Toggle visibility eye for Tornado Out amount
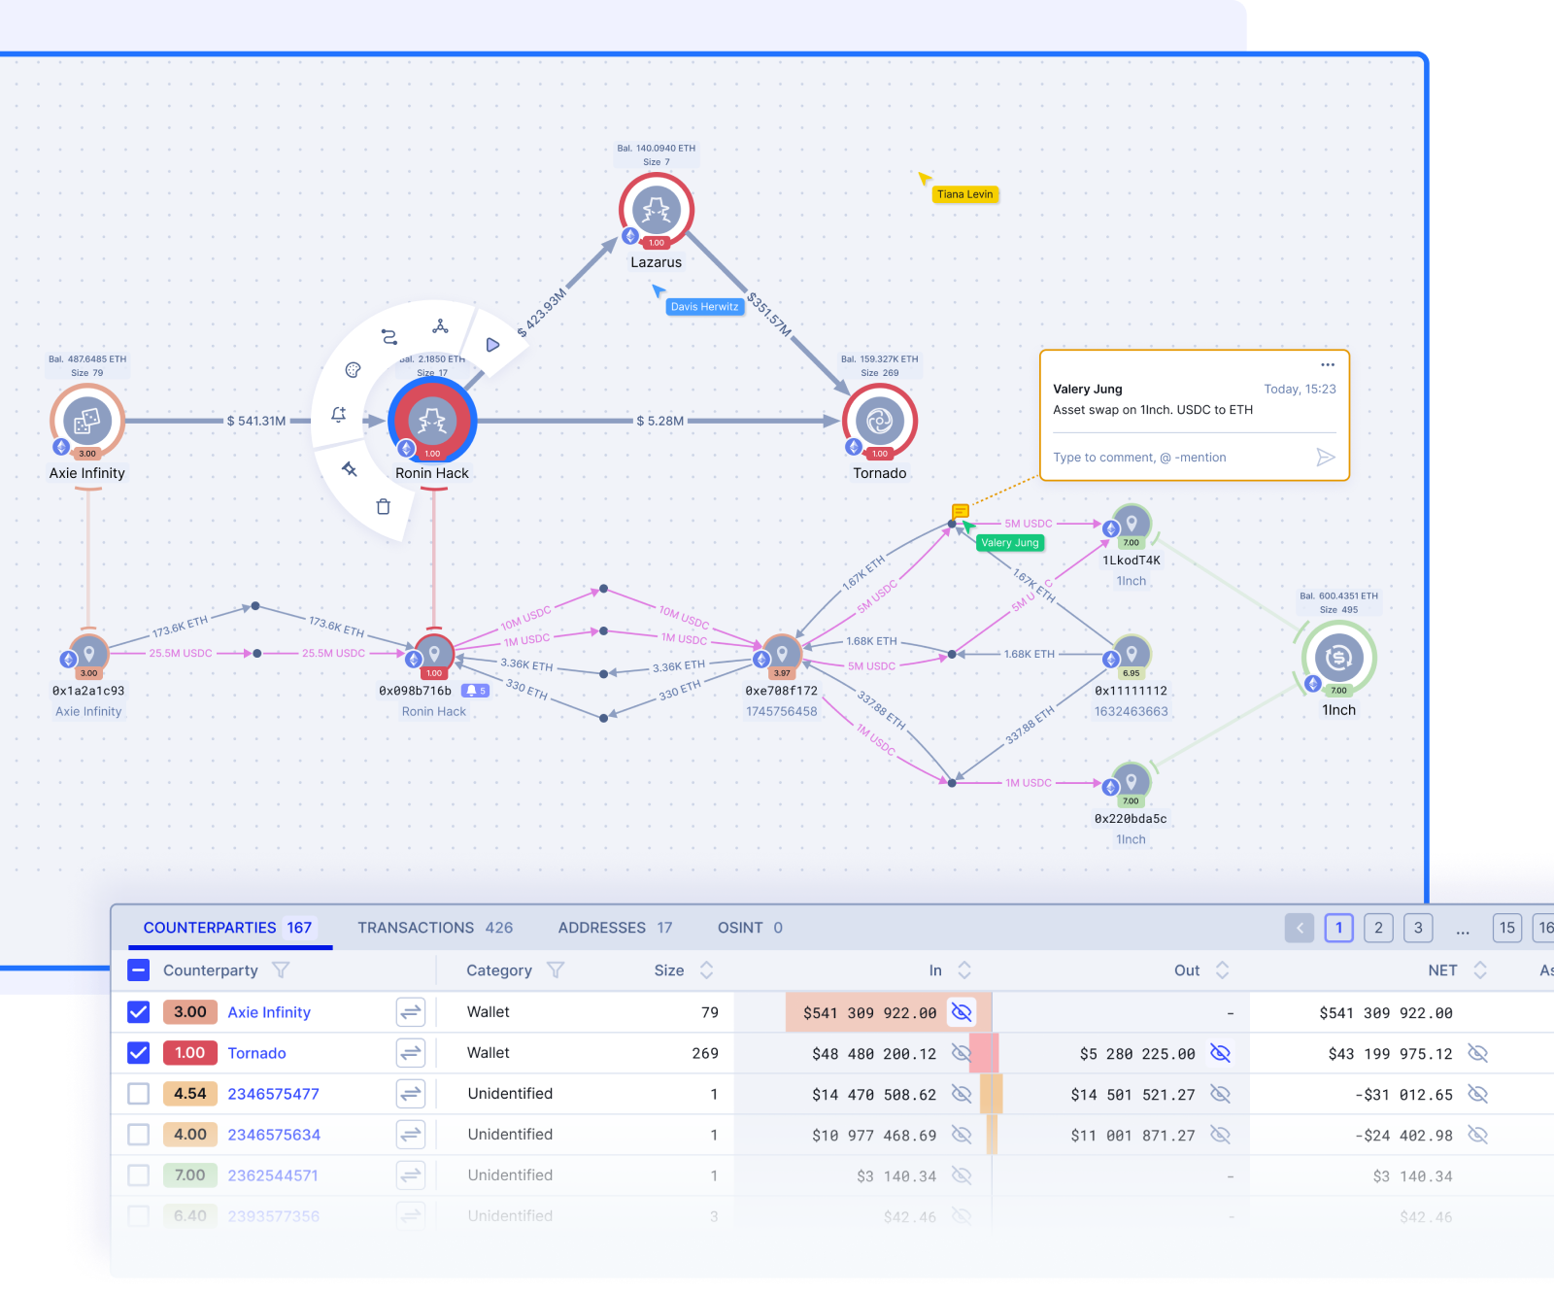1554x1293 pixels. (1221, 1053)
